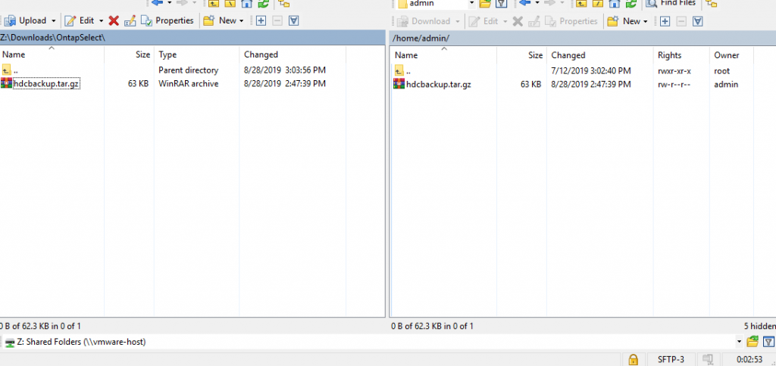Click New in the remote panel toolbar
This screenshot has width=776, height=366.
624,21
